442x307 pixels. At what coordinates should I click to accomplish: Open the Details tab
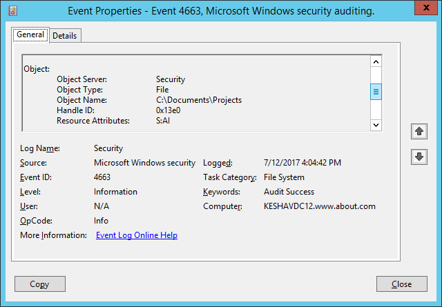[65, 36]
